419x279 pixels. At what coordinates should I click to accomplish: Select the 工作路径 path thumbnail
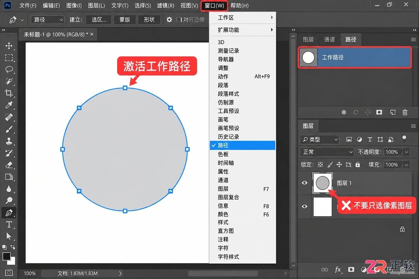pos(308,58)
